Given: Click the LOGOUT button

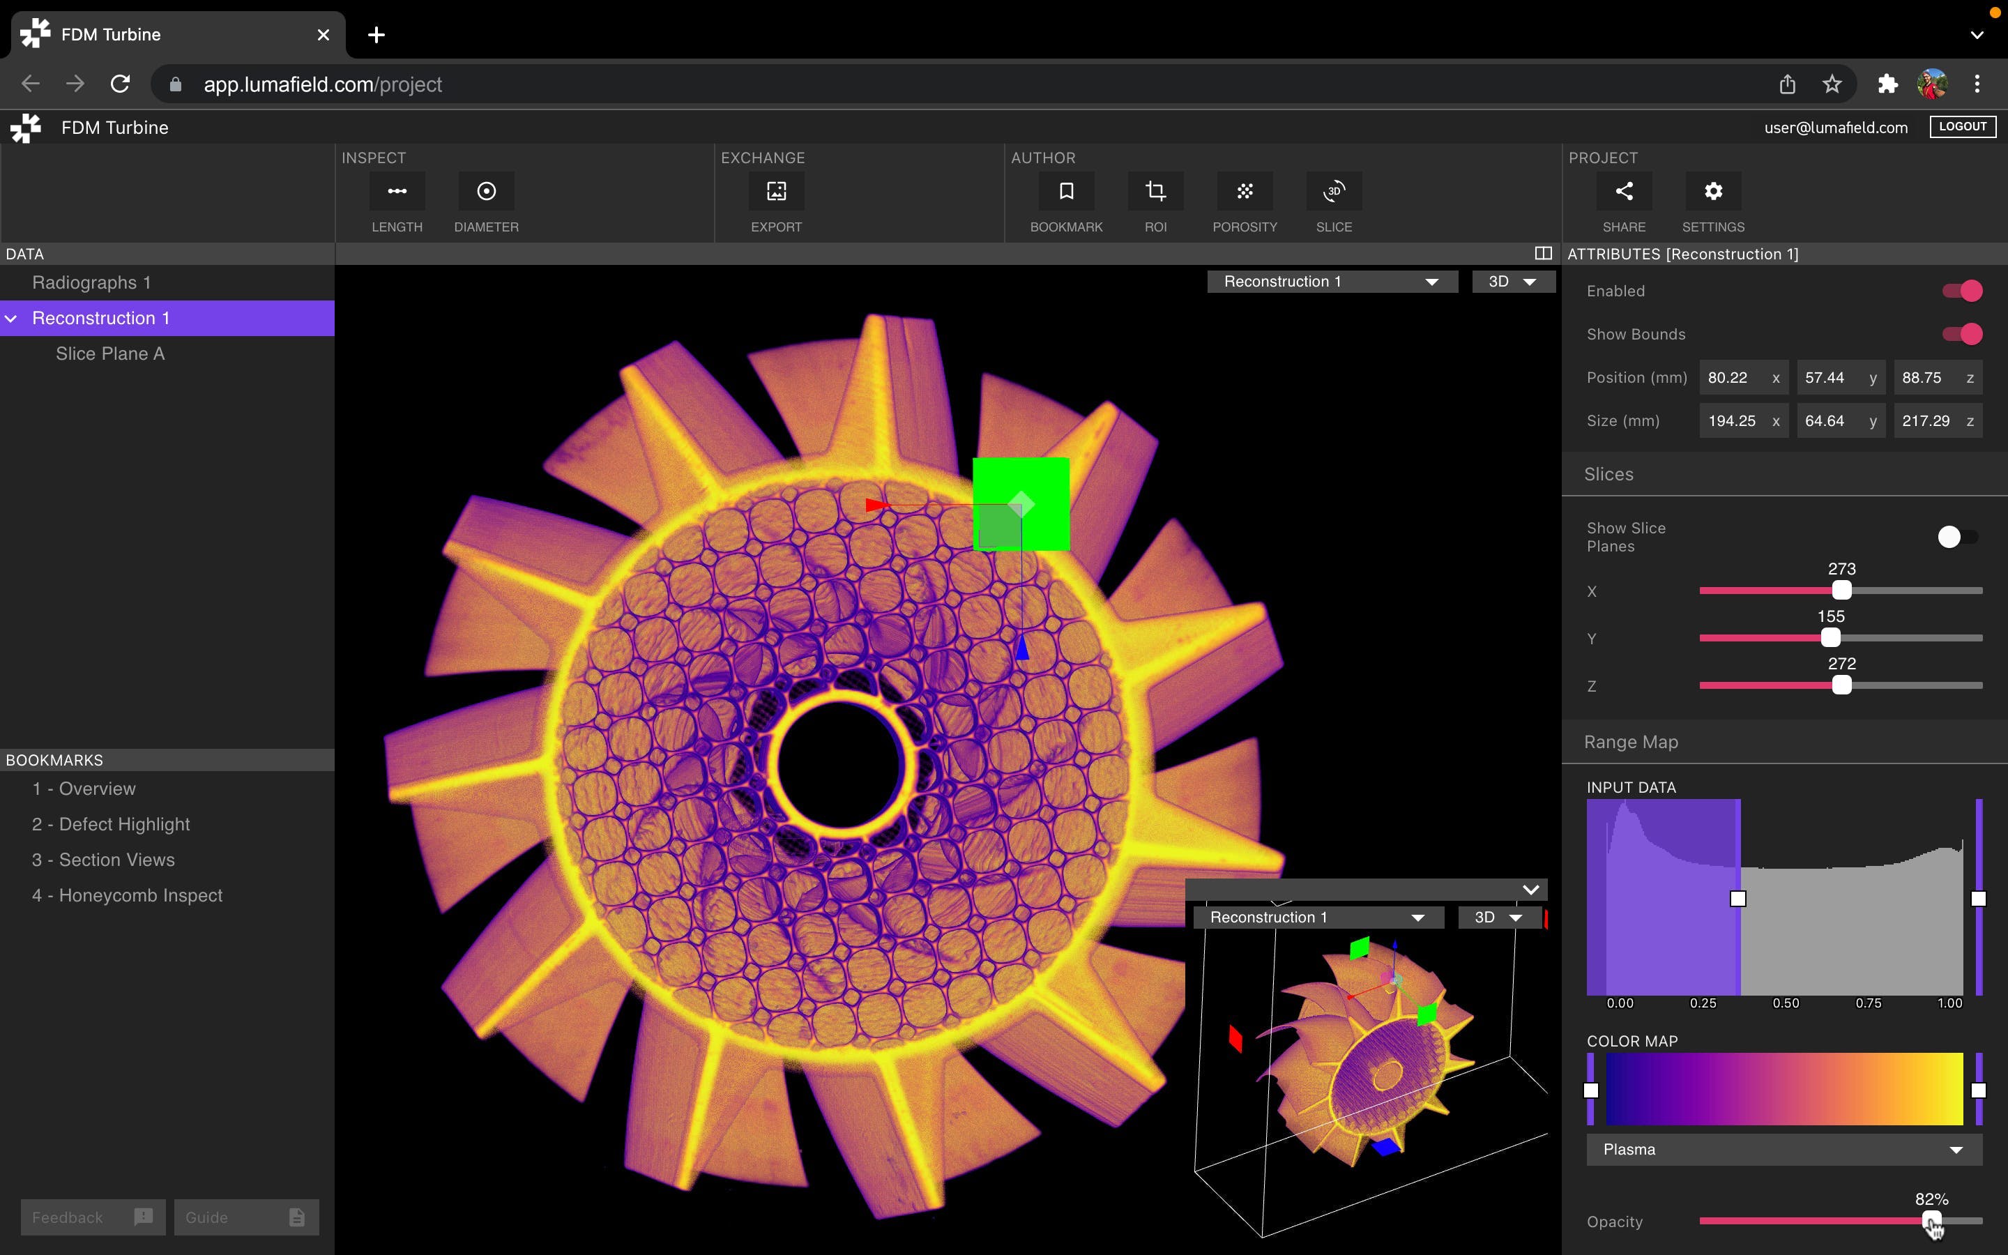Looking at the screenshot, I should 1963,126.
